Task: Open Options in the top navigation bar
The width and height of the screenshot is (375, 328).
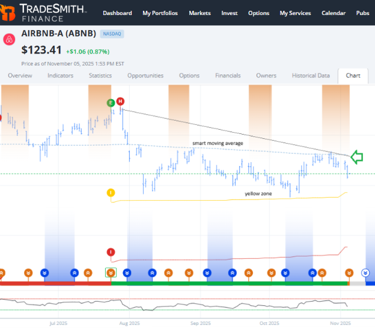Action: [x=258, y=13]
